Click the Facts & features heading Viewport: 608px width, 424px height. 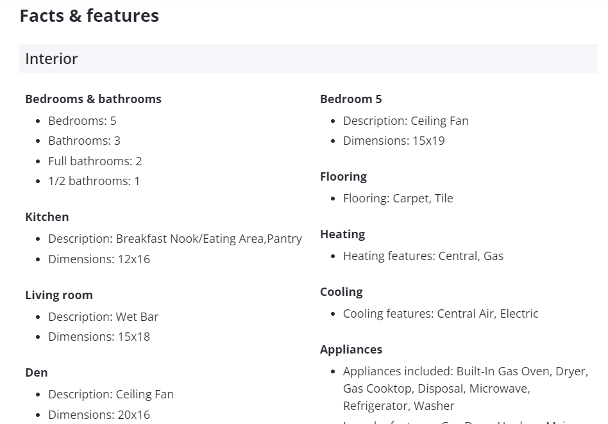89,16
